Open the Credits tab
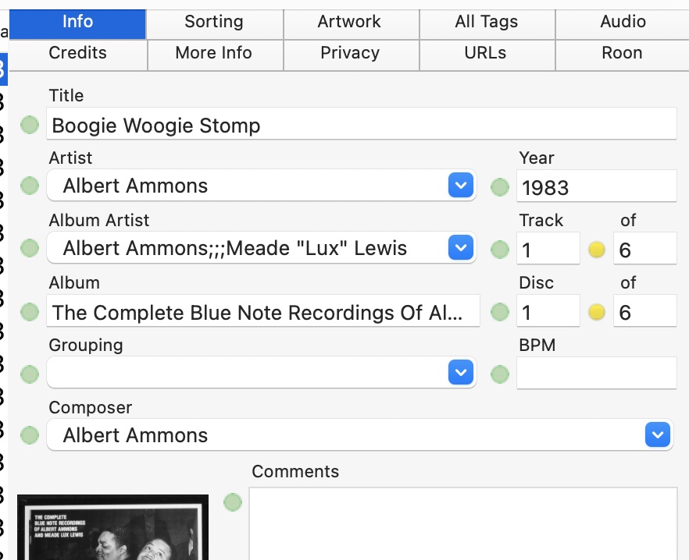The image size is (689, 560). [x=77, y=54]
